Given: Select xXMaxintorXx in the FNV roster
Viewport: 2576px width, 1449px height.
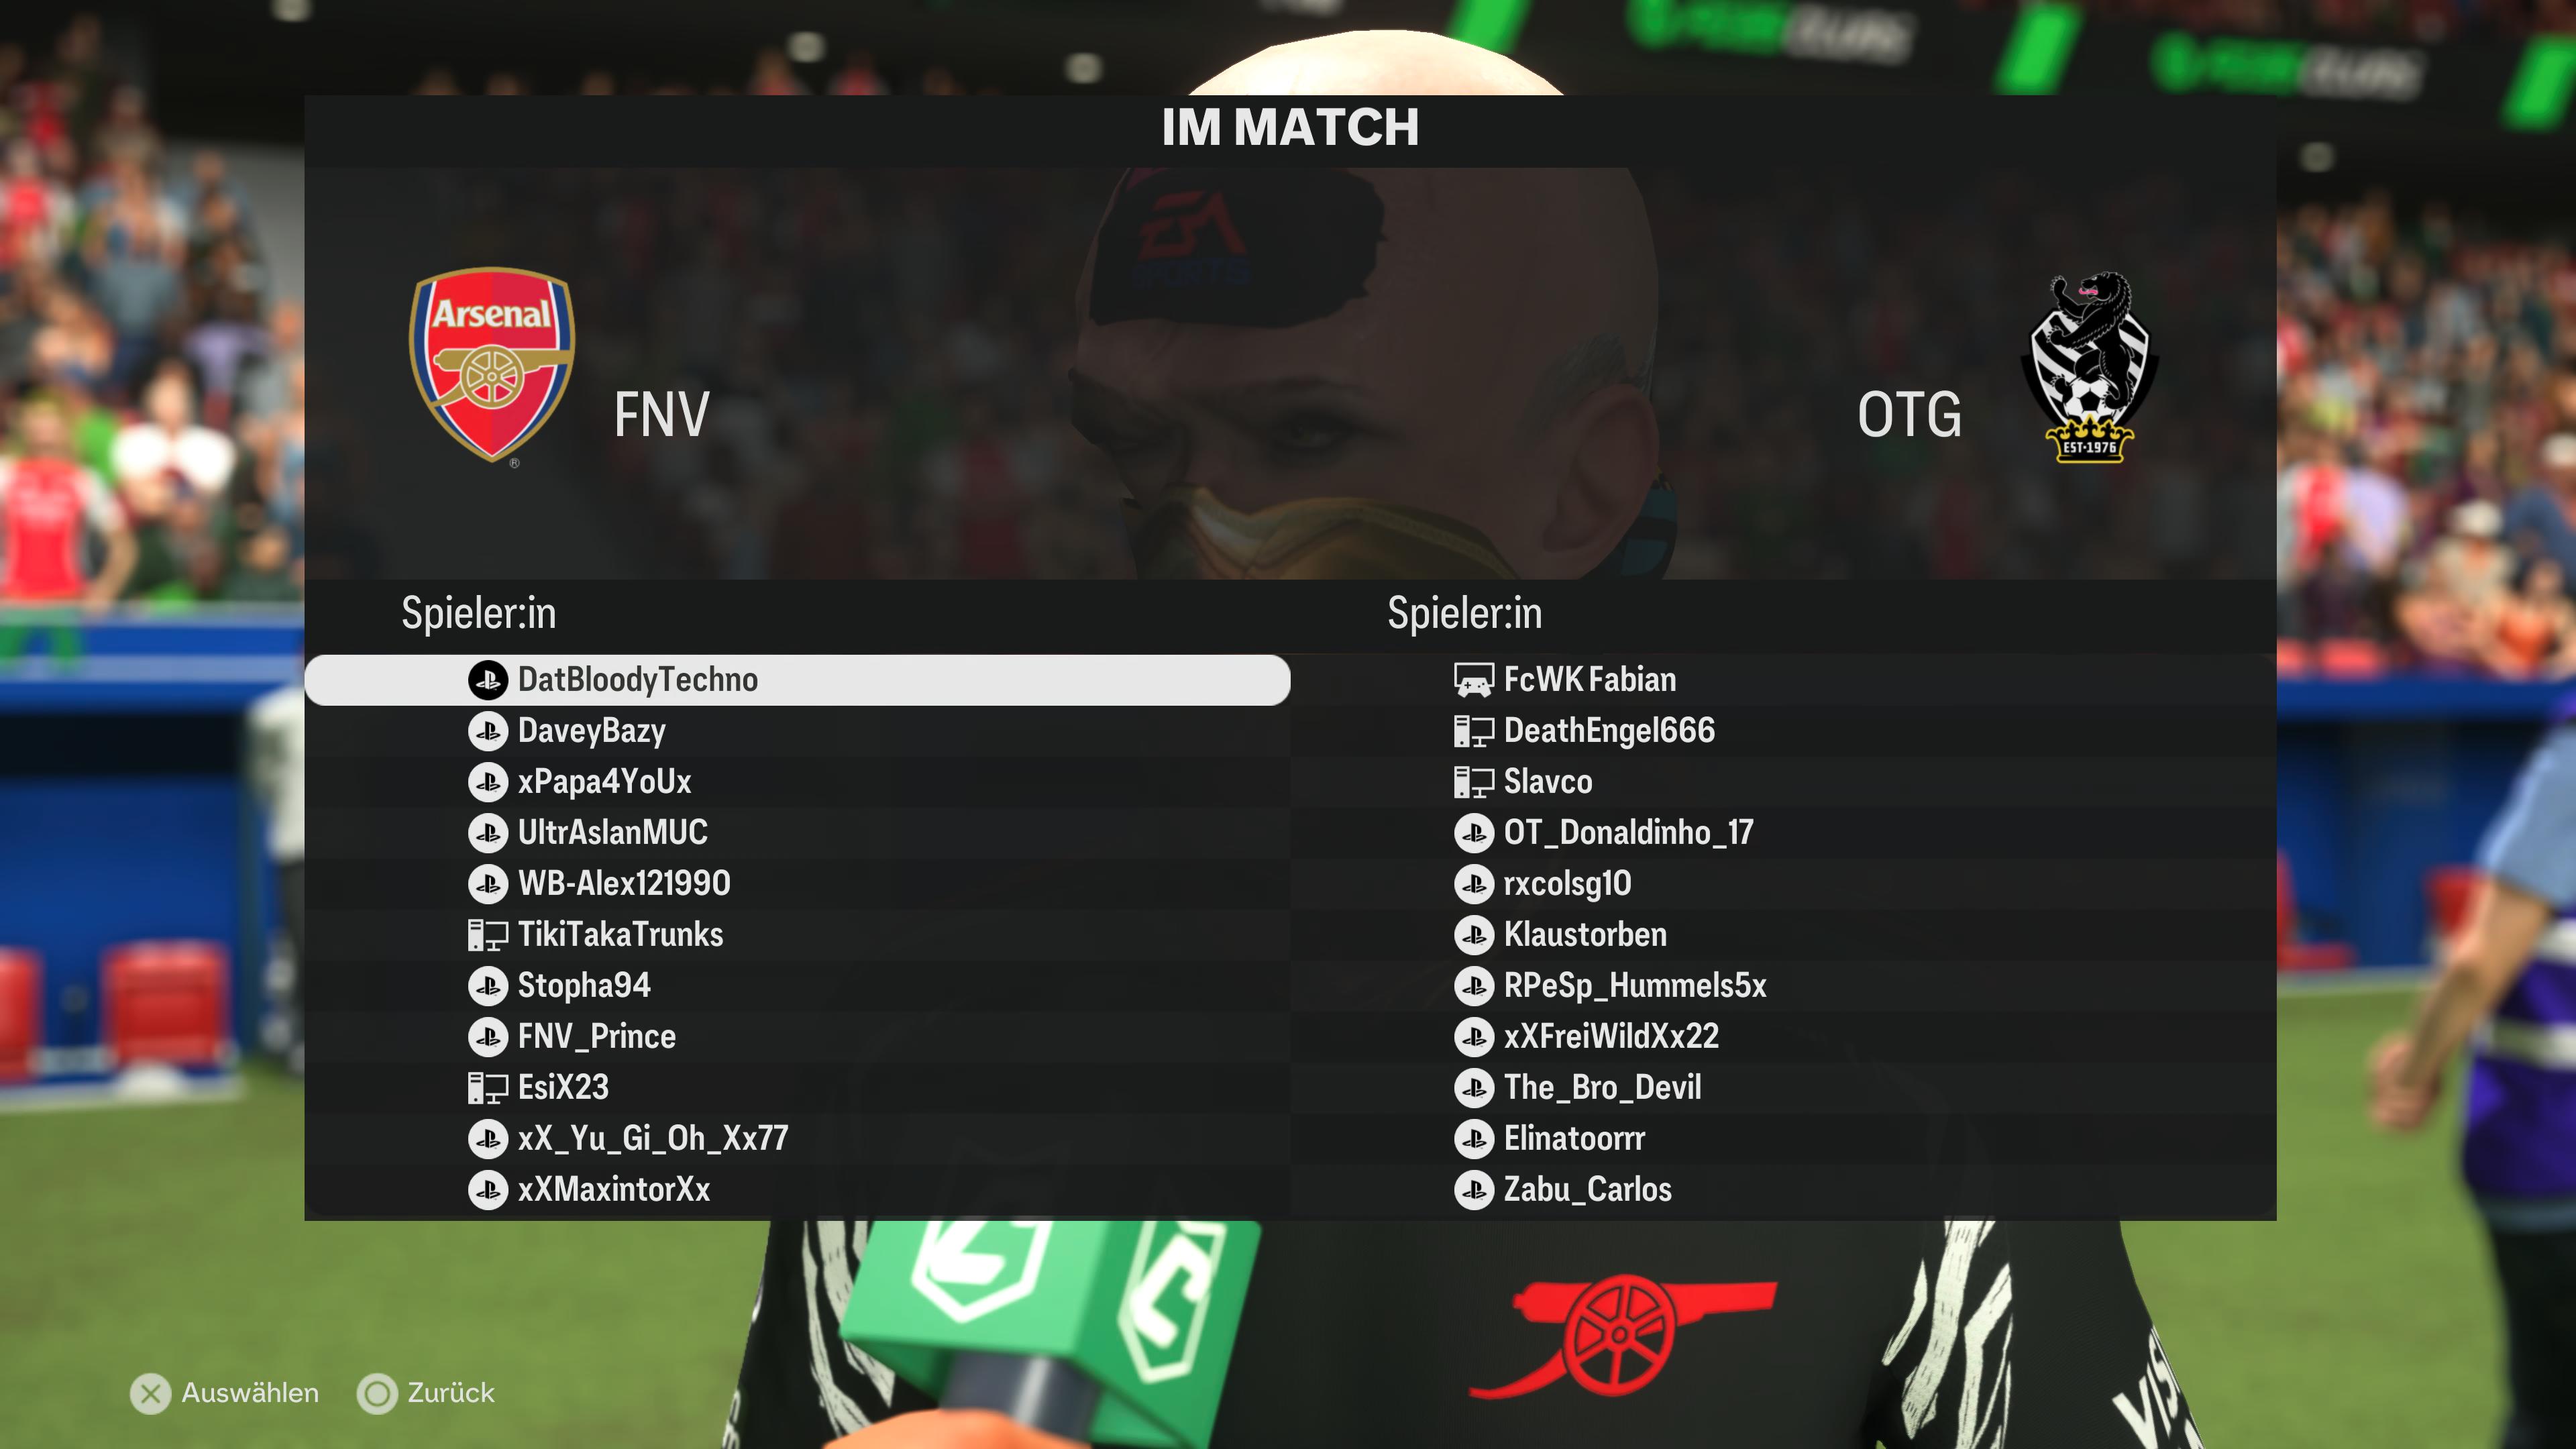Looking at the screenshot, I should point(797,1190).
